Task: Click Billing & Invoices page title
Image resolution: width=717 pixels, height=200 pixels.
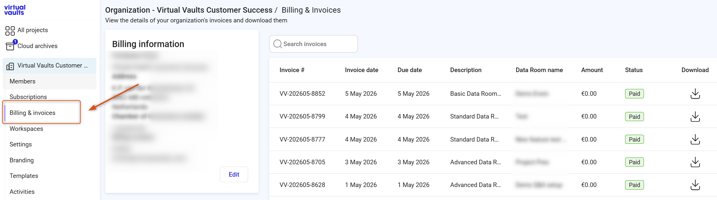Action: pyautogui.click(x=311, y=10)
